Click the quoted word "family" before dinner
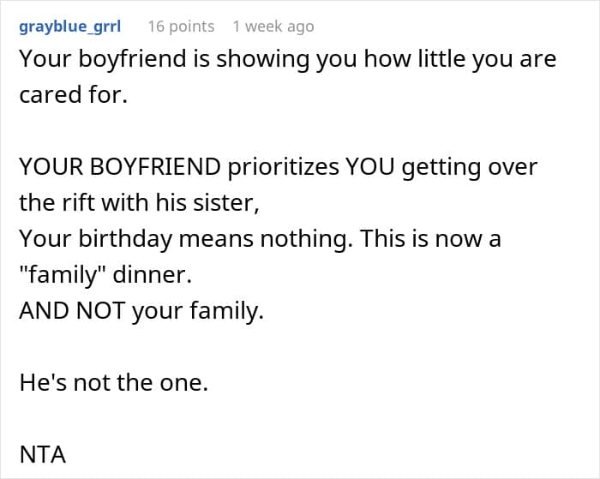This screenshot has width=600, height=479. point(63,275)
